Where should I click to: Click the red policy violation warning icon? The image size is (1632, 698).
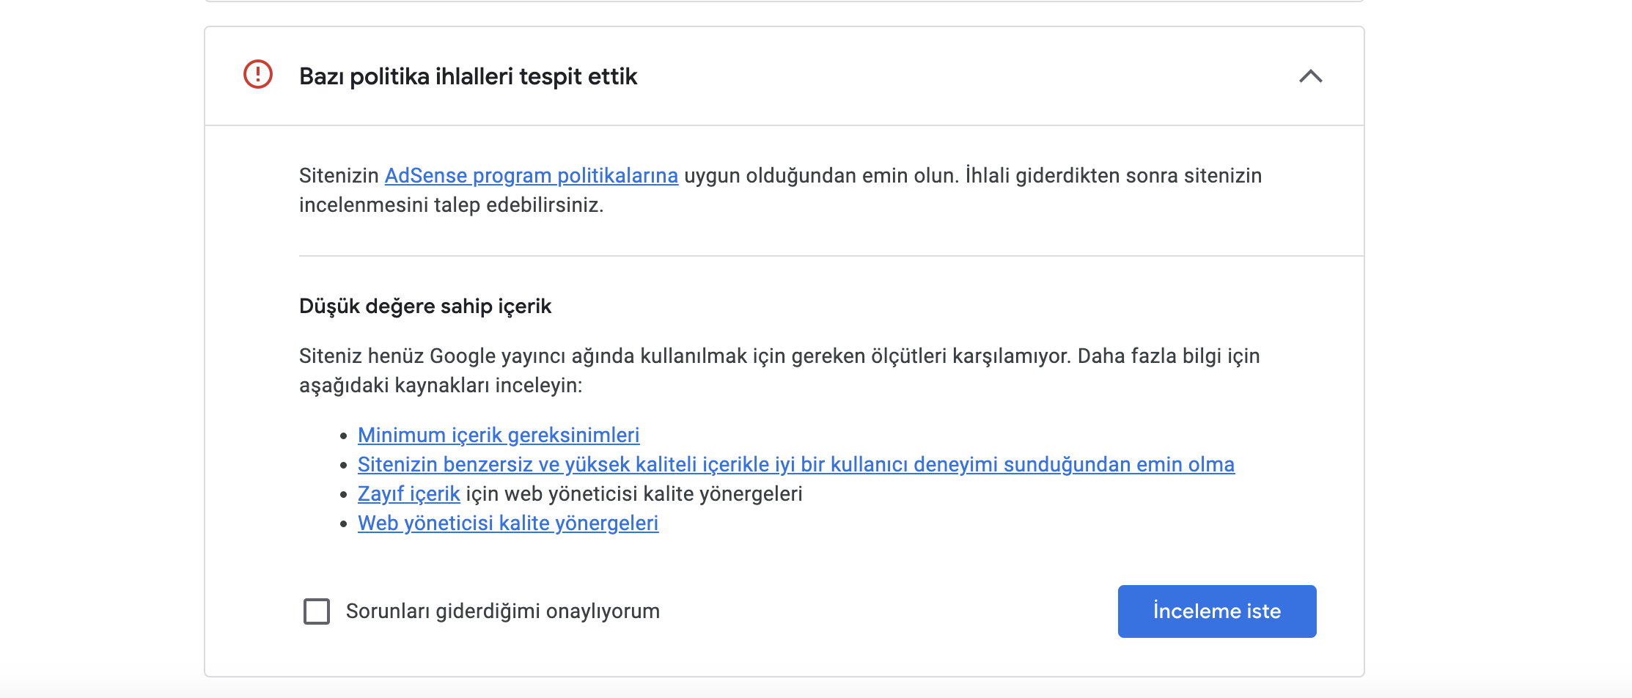[258, 75]
